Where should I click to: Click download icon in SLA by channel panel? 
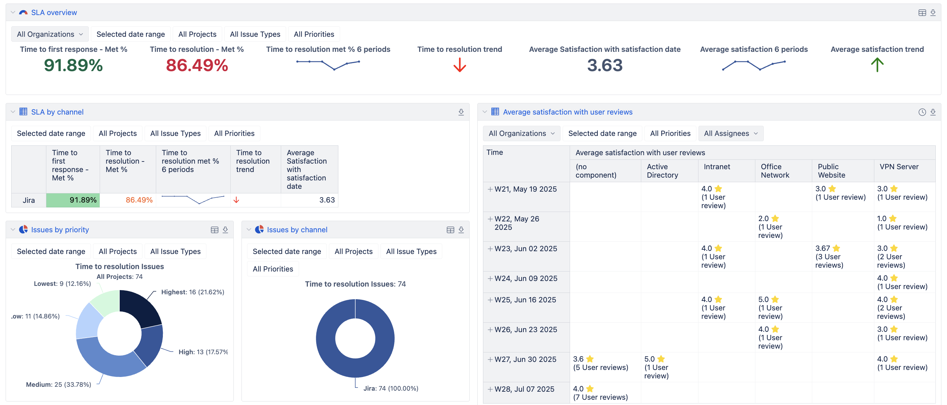pyautogui.click(x=461, y=112)
